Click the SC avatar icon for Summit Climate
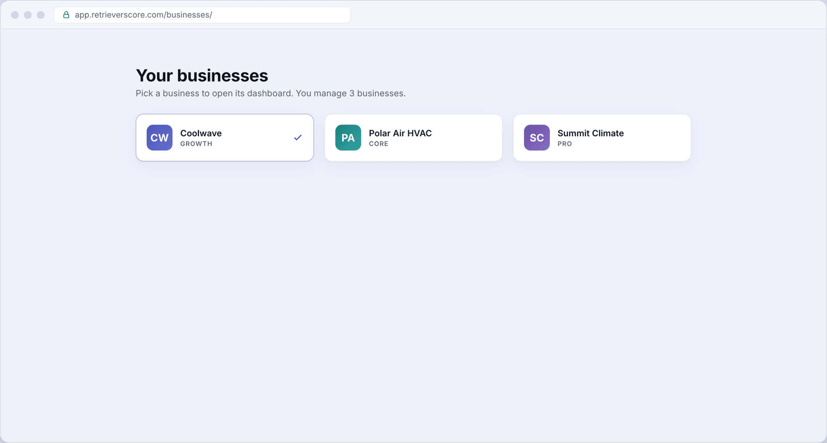 coord(537,138)
